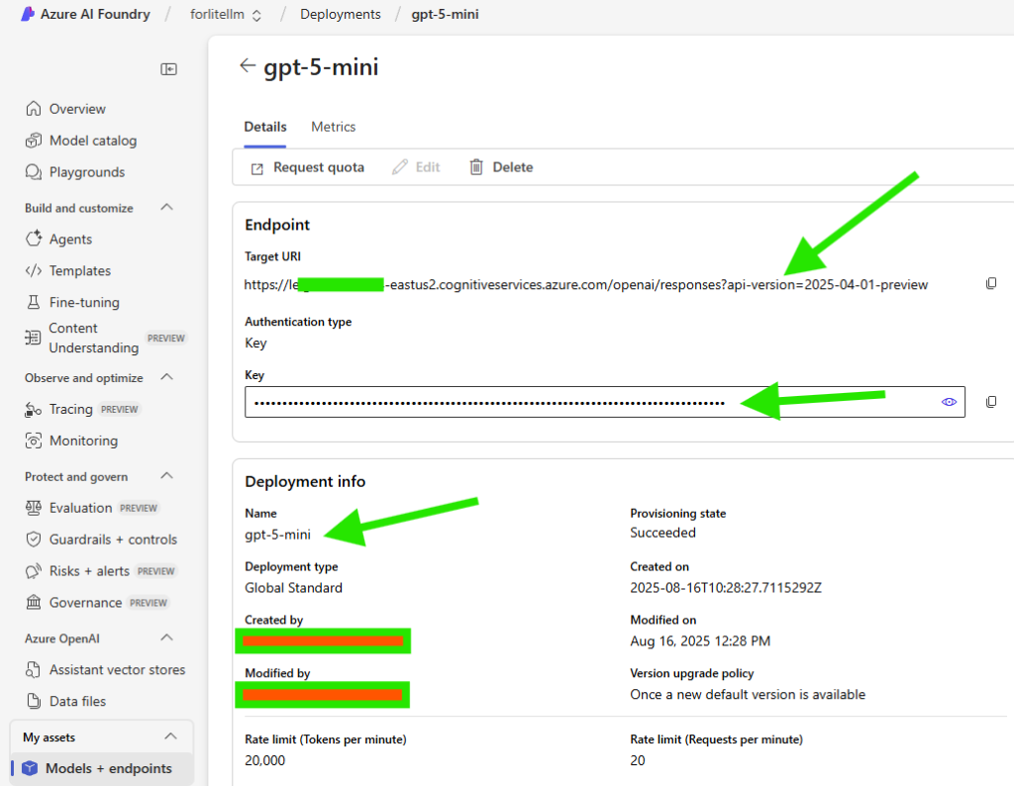This screenshot has width=1014, height=786.
Task: Click the Request quota button
Action: point(307,166)
